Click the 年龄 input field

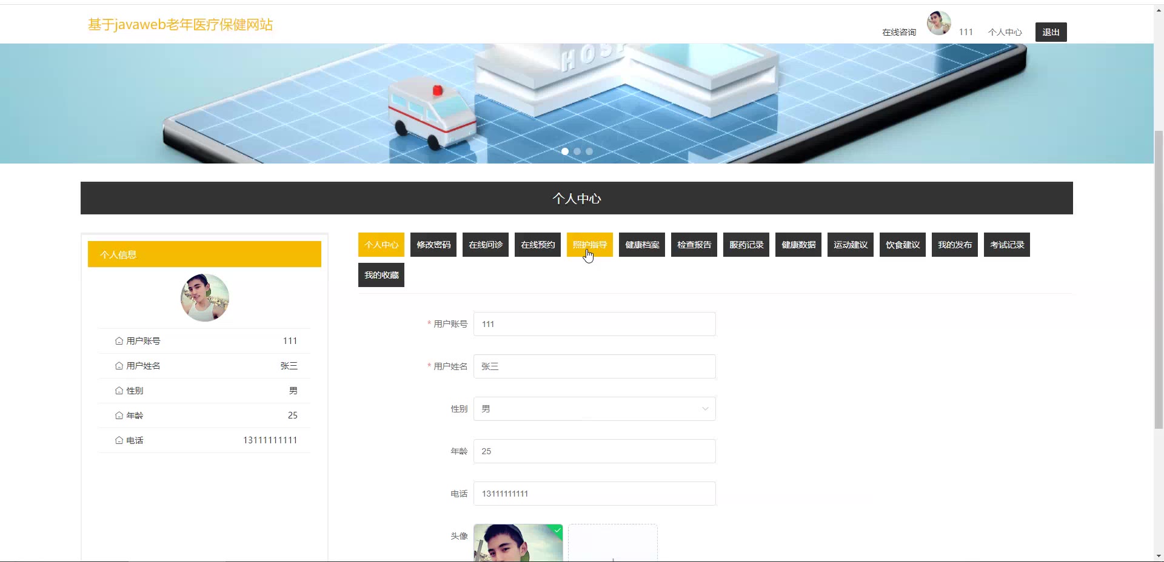point(595,451)
